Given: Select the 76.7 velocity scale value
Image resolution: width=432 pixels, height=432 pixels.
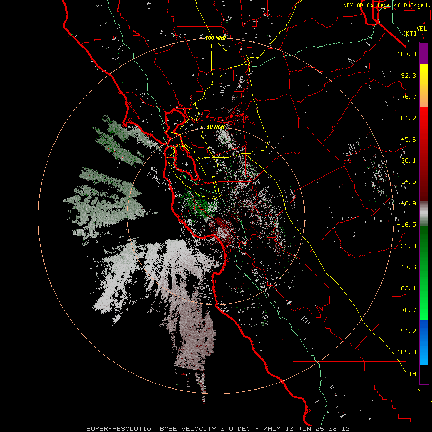Looking at the screenshot, I should [408, 96].
